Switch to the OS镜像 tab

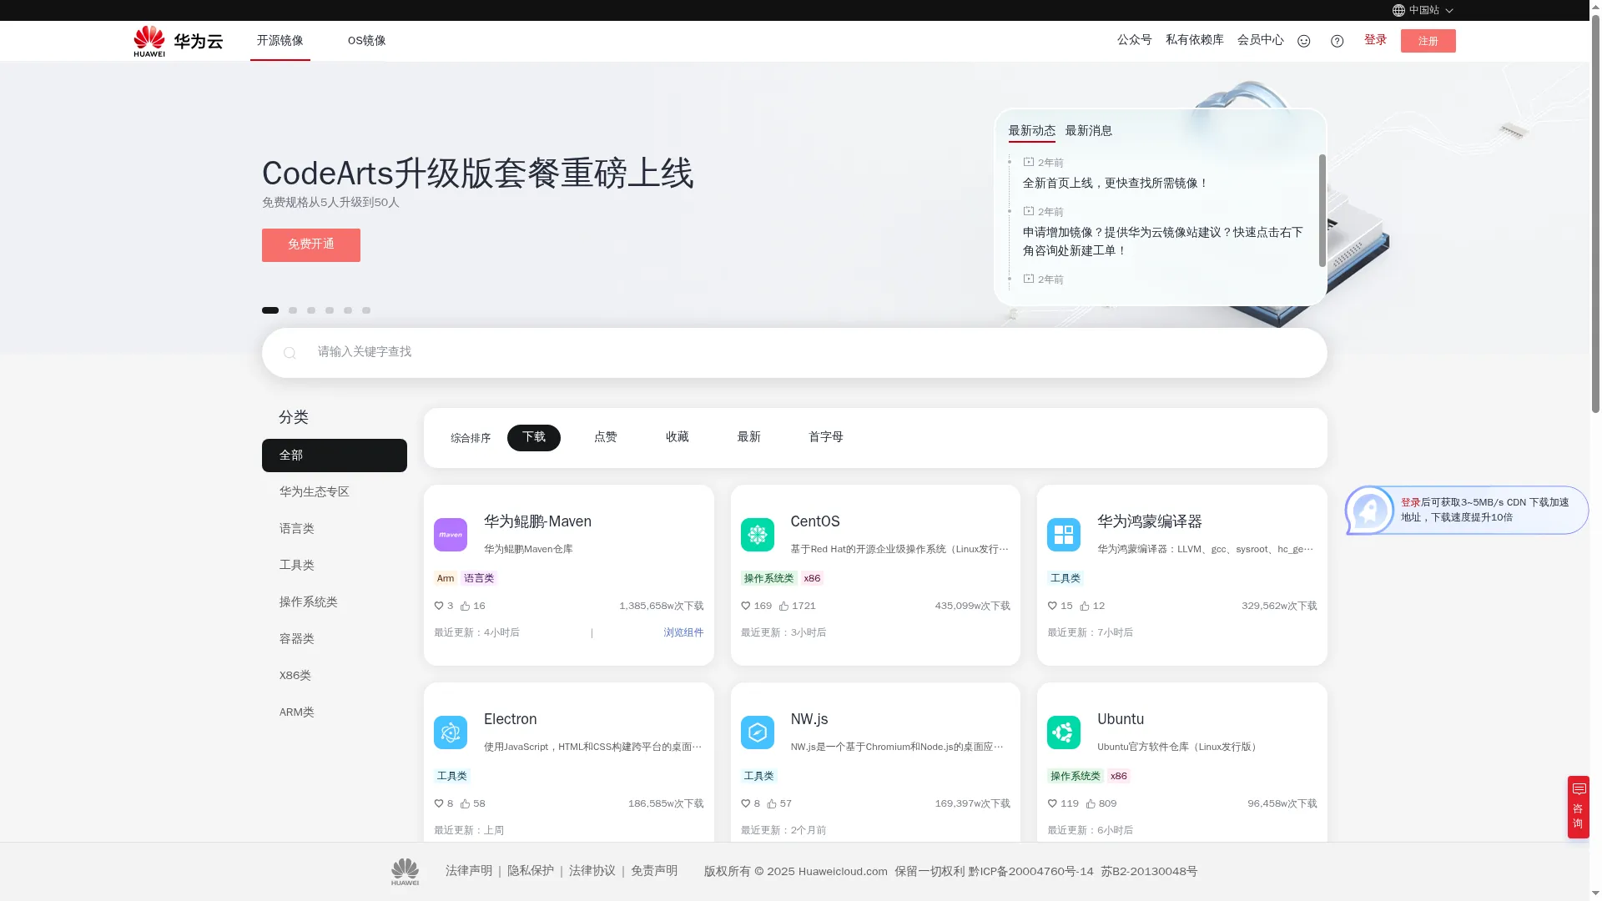tap(366, 40)
